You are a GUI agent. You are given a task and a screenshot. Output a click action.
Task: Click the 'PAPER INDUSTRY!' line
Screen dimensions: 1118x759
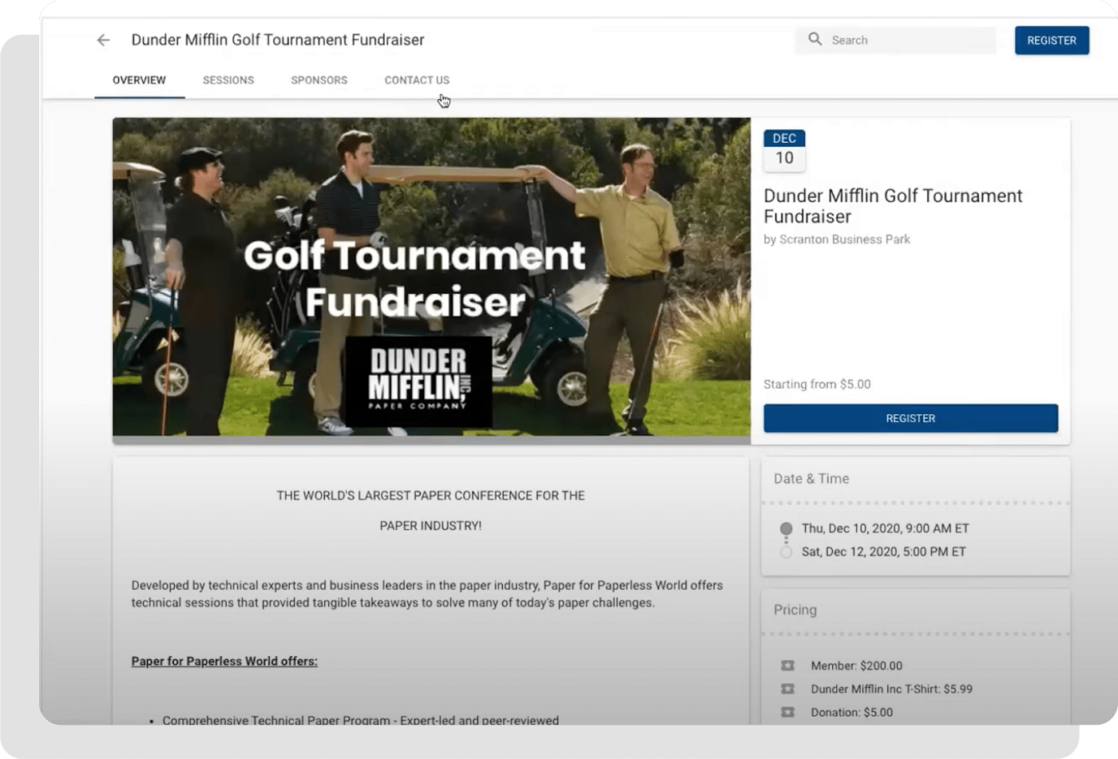point(430,526)
